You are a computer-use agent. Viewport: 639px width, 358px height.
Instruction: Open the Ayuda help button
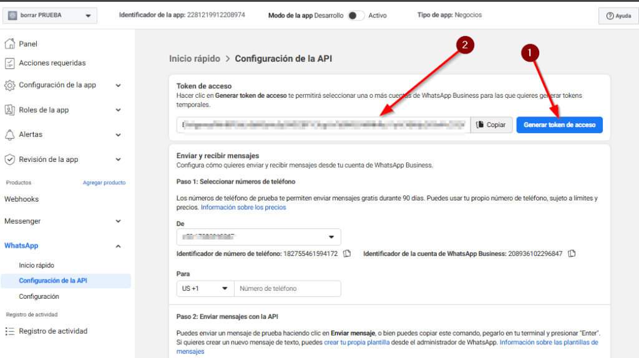pos(618,16)
